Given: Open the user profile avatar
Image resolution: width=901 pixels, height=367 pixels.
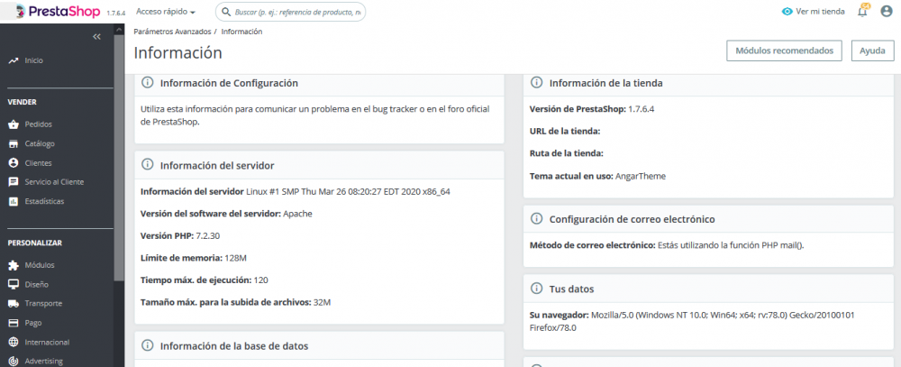Looking at the screenshot, I should tap(887, 11).
